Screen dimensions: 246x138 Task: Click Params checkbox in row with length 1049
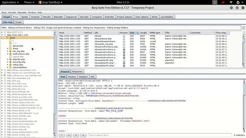click(x=124, y=41)
